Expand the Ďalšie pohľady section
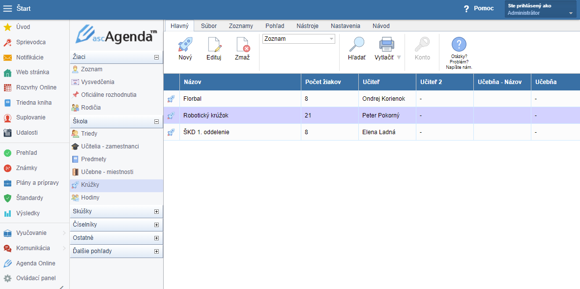 click(x=156, y=251)
